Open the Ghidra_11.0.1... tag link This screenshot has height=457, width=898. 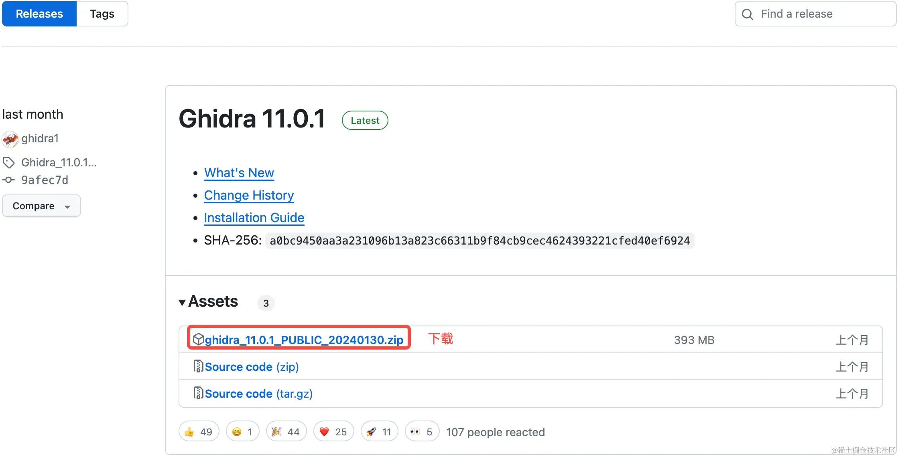pos(59,162)
